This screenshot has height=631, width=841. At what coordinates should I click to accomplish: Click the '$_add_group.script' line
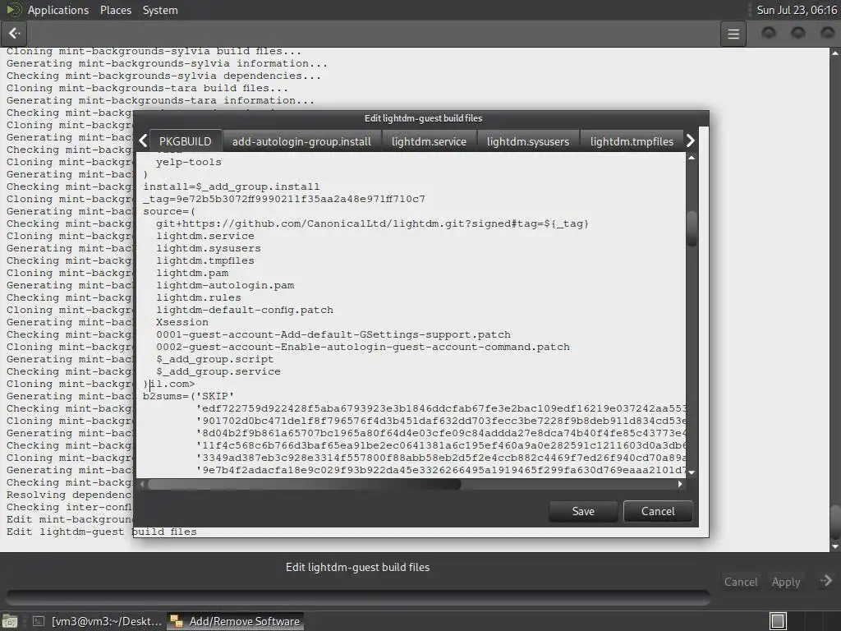click(x=214, y=360)
